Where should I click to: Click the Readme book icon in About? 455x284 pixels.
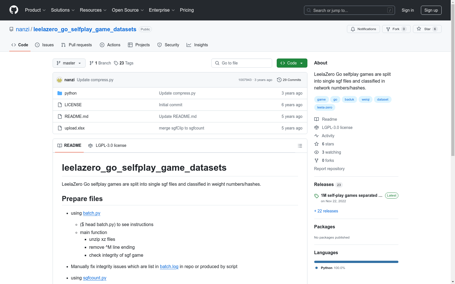[317, 119]
